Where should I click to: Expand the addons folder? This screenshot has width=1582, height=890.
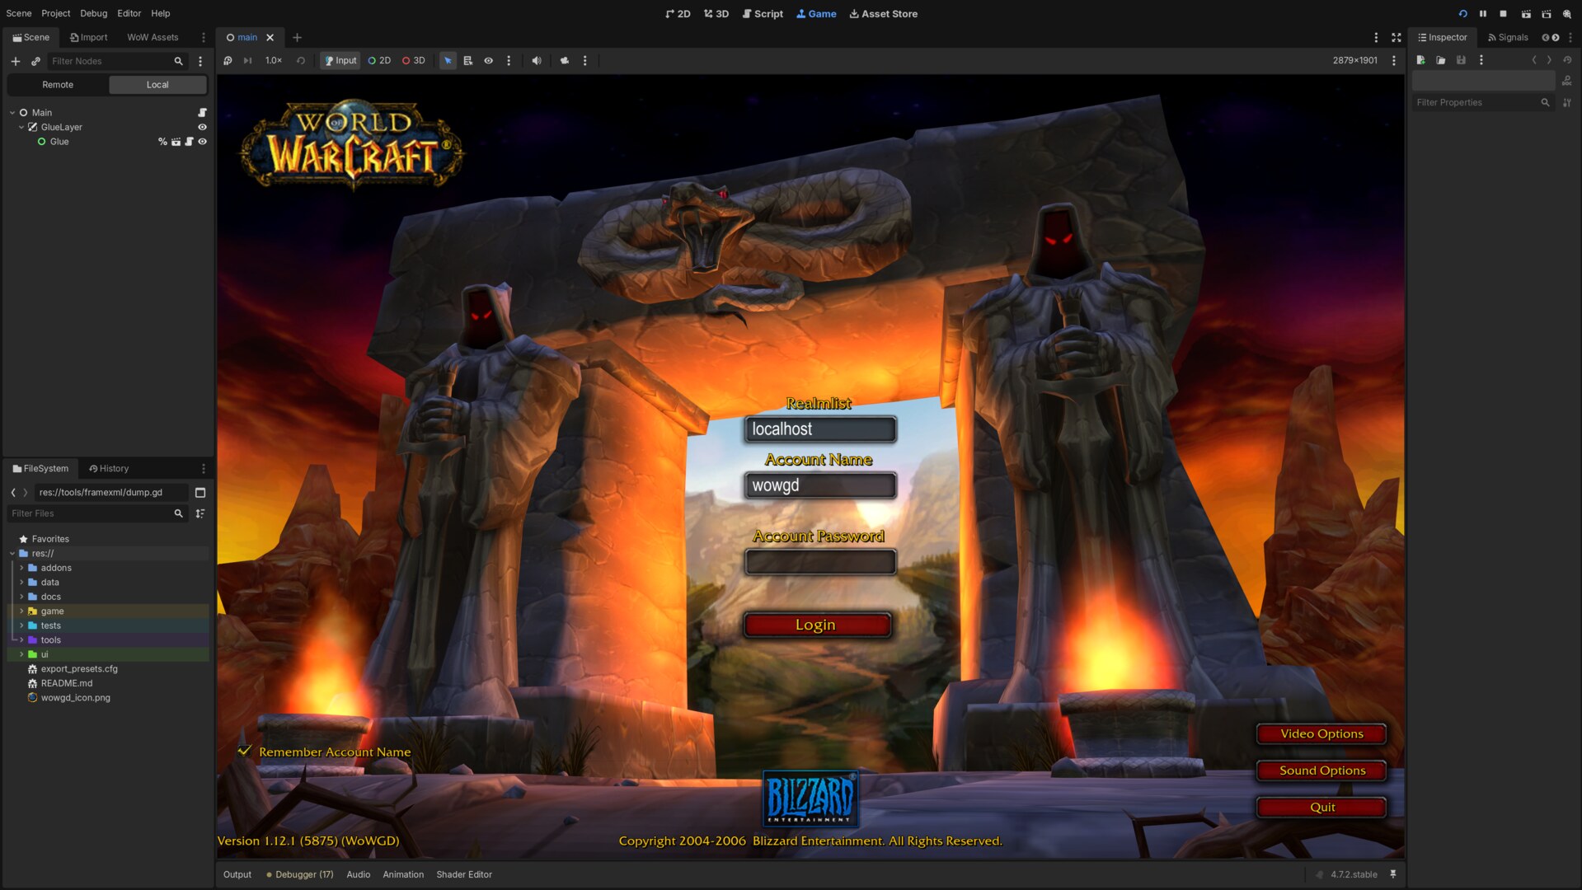coord(21,568)
